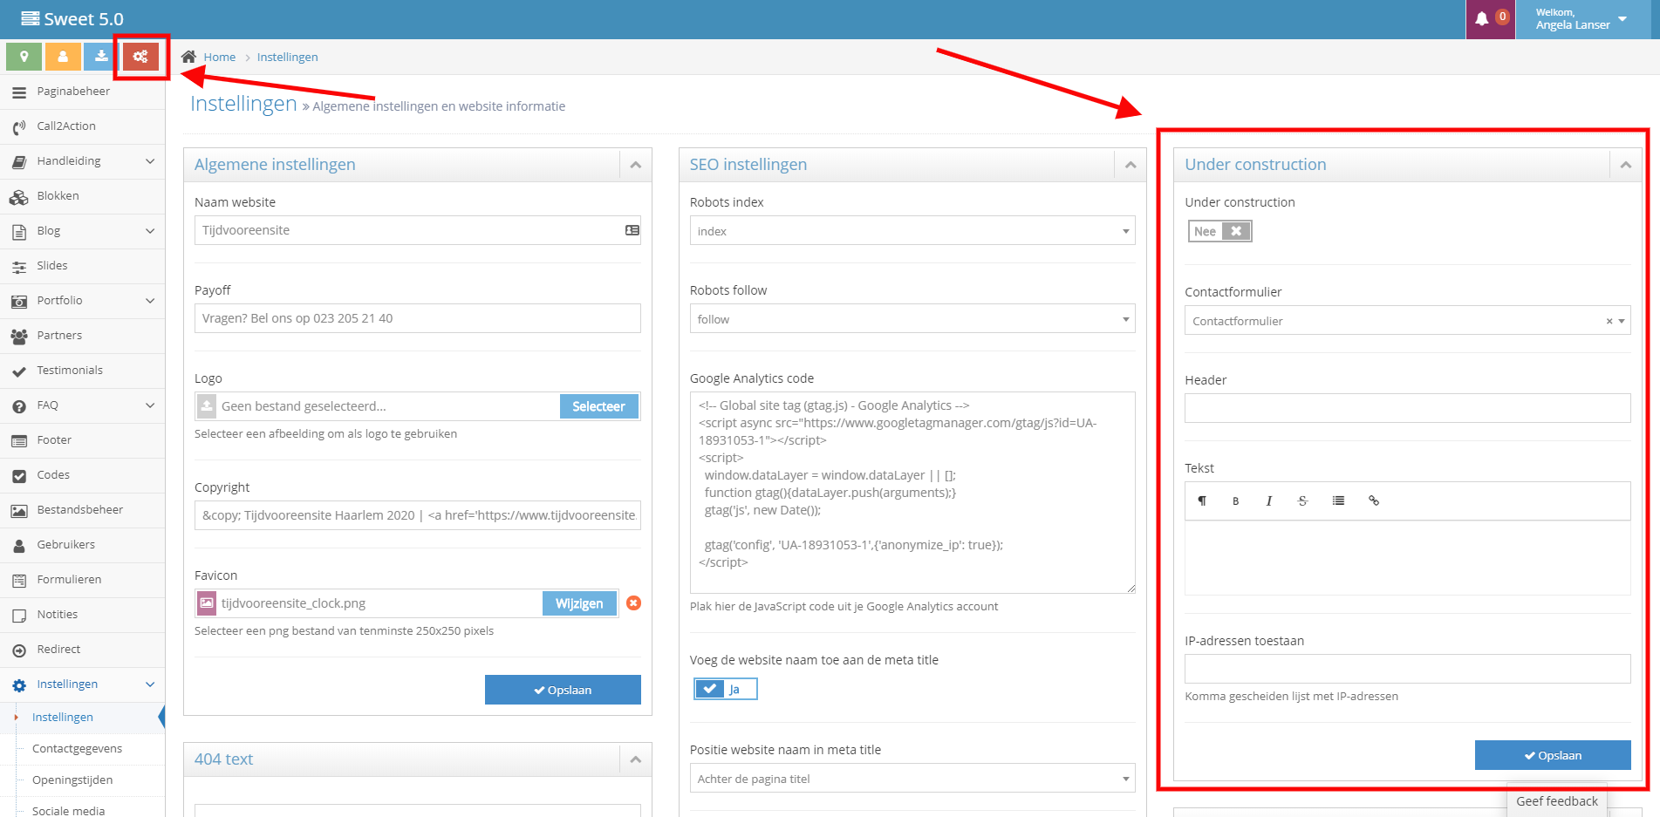The width and height of the screenshot is (1660, 817).
Task: Focus the IP-adressen toestaan input field
Action: click(1407, 669)
